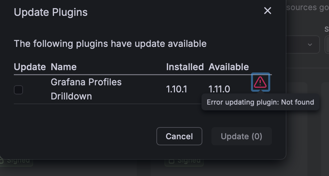329x176 pixels.
Task: Select the Grafana Profiles Drilldown plugin name
Action: (x=86, y=89)
